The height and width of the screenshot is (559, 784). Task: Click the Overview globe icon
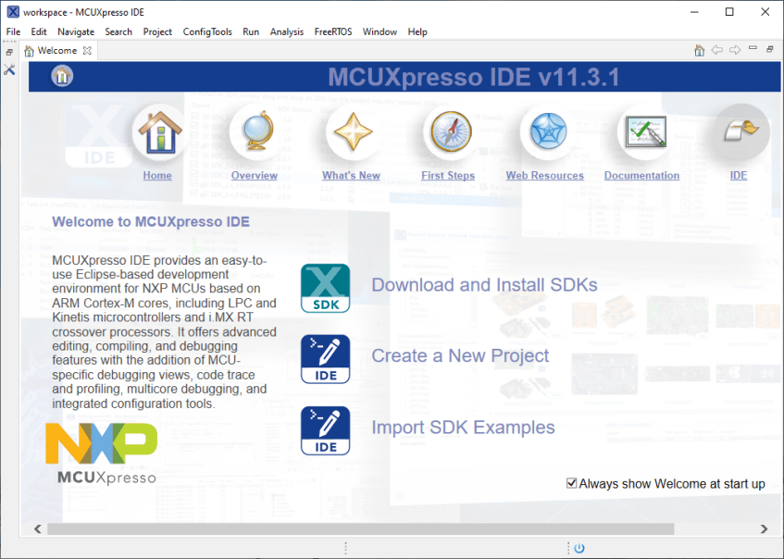coord(254,132)
